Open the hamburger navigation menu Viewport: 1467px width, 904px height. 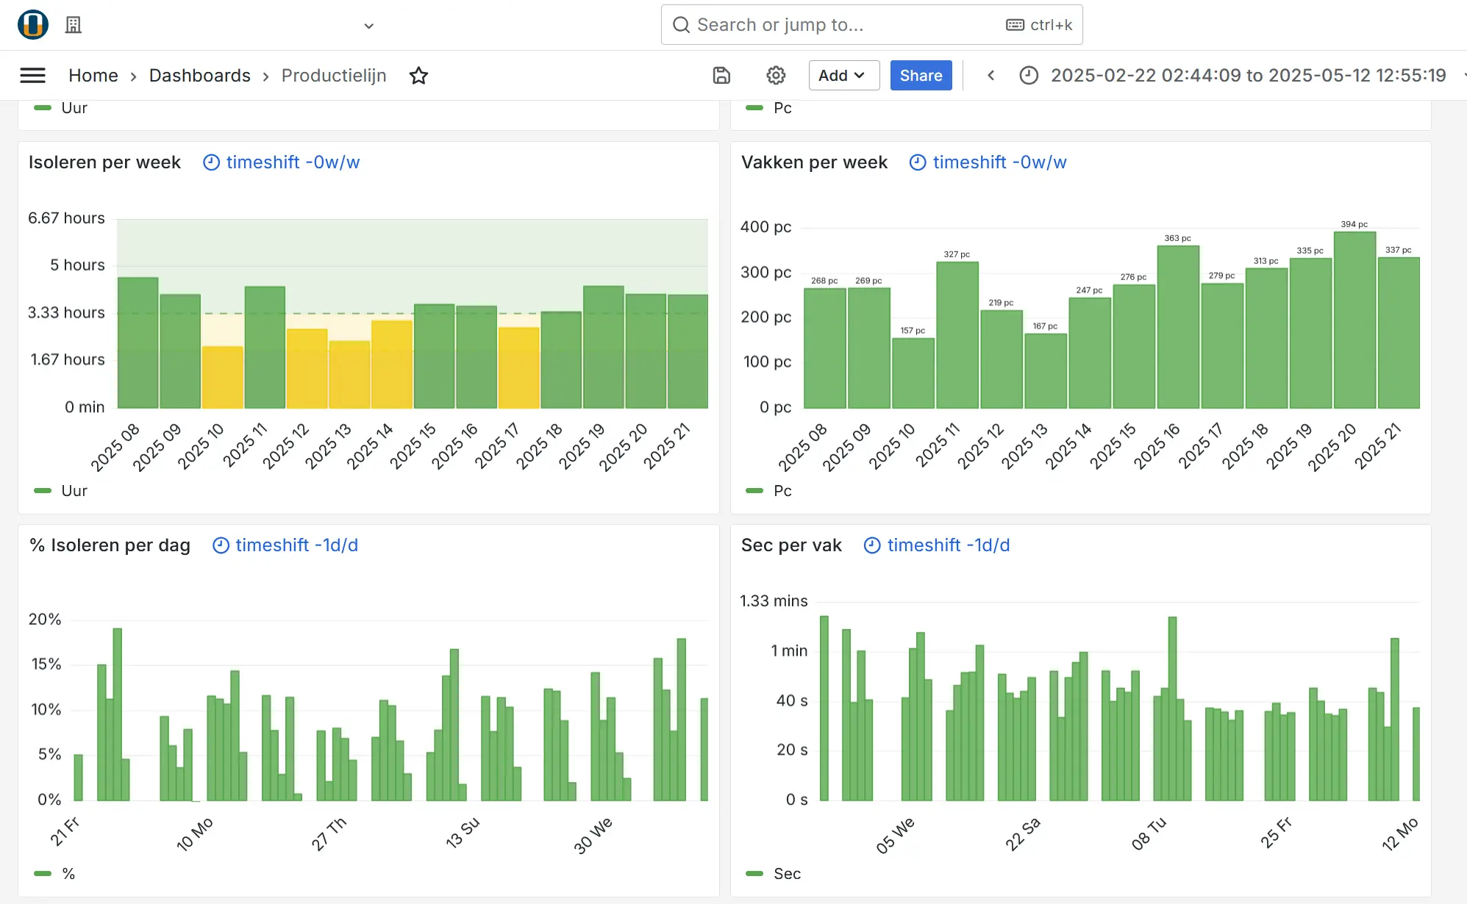point(32,75)
